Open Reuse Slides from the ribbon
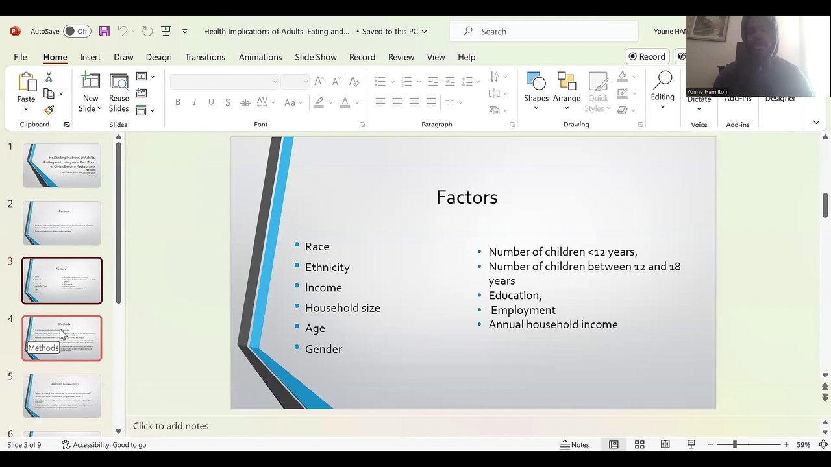831x467 pixels. point(119,93)
